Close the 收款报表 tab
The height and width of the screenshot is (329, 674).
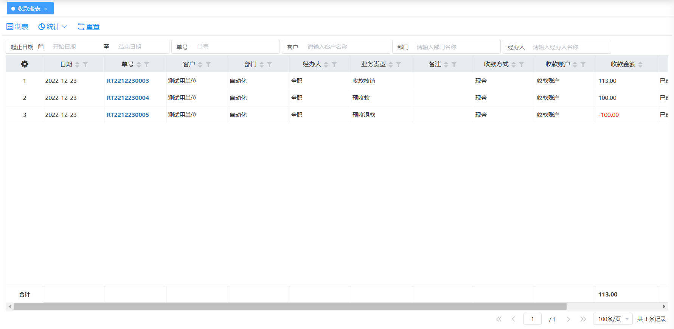click(46, 9)
